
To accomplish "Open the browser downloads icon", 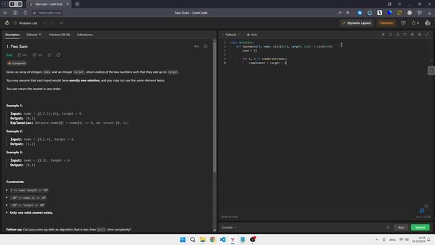I will point(430,13).
